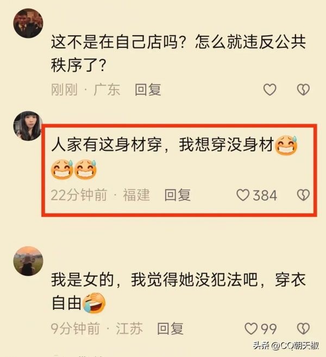
Task: Tap the sweating grin emoji after 我想穿没身材
Action: click(286, 145)
